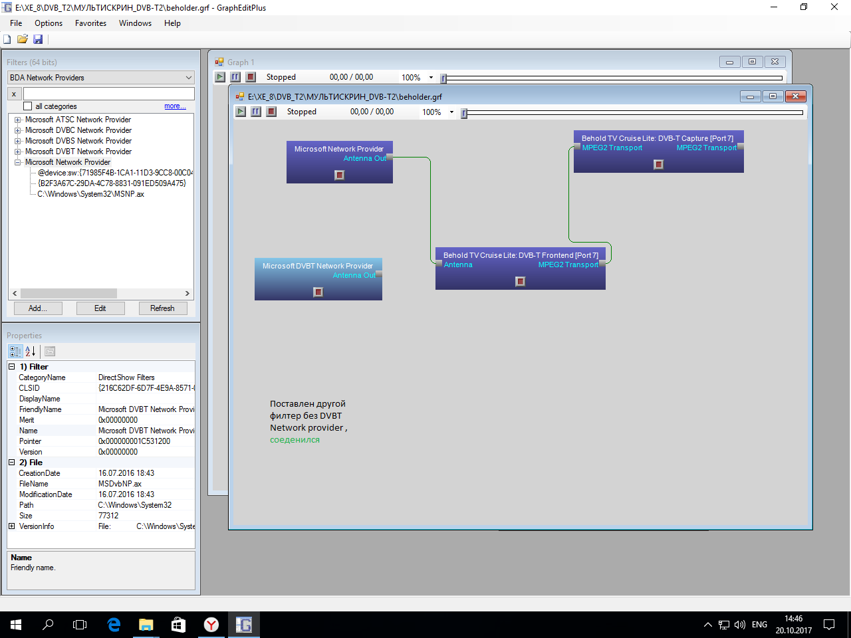Click the Open file folder icon
The image size is (851, 638).
click(x=23, y=39)
